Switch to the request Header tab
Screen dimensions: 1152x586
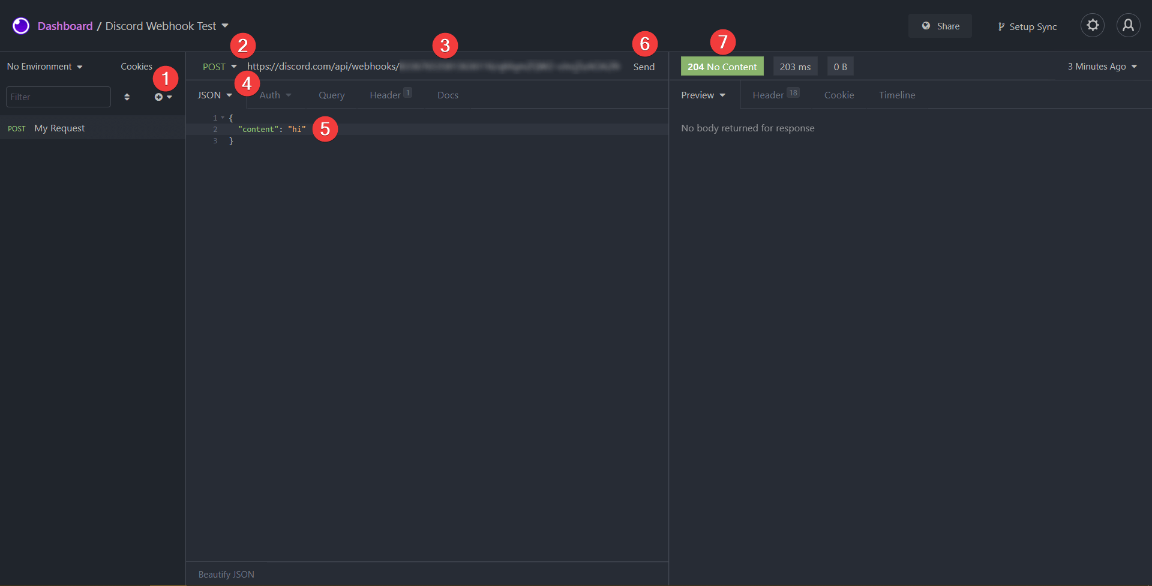click(390, 95)
